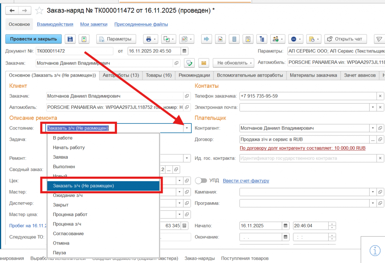Click the phone call icon next to customer

pos(189,63)
